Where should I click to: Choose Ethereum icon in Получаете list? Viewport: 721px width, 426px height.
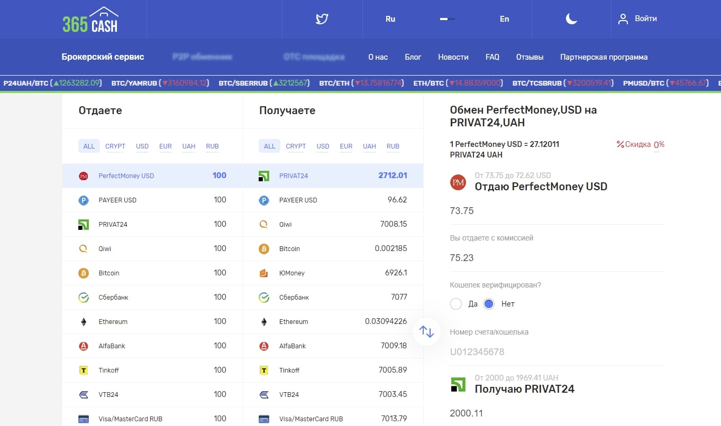pos(264,322)
